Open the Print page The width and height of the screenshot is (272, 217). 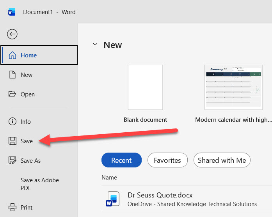[x=39, y=208]
